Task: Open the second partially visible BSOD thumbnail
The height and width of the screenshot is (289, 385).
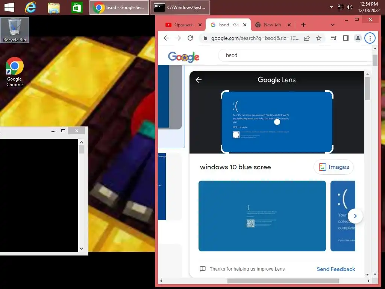Action: pos(343,216)
